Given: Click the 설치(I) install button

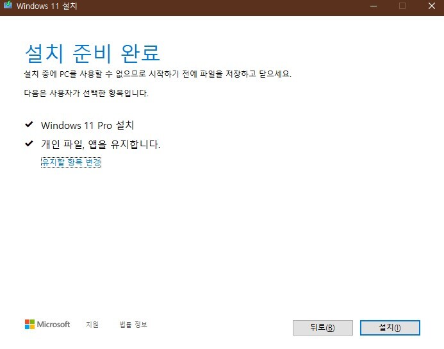Looking at the screenshot, I should pyautogui.click(x=390, y=328).
